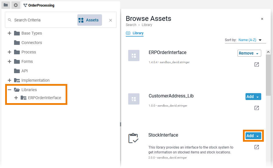Toggle the Assets filter button
This screenshot has height=168, width=273.
pyautogui.click(x=89, y=20)
